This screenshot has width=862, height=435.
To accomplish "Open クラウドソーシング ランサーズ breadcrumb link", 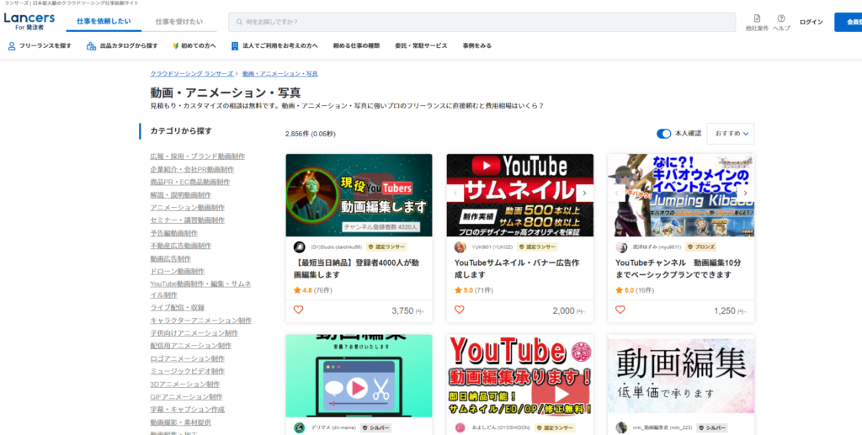I will (x=192, y=73).
